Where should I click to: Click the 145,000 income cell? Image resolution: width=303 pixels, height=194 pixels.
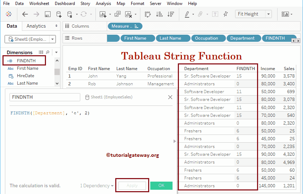(267, 186)
